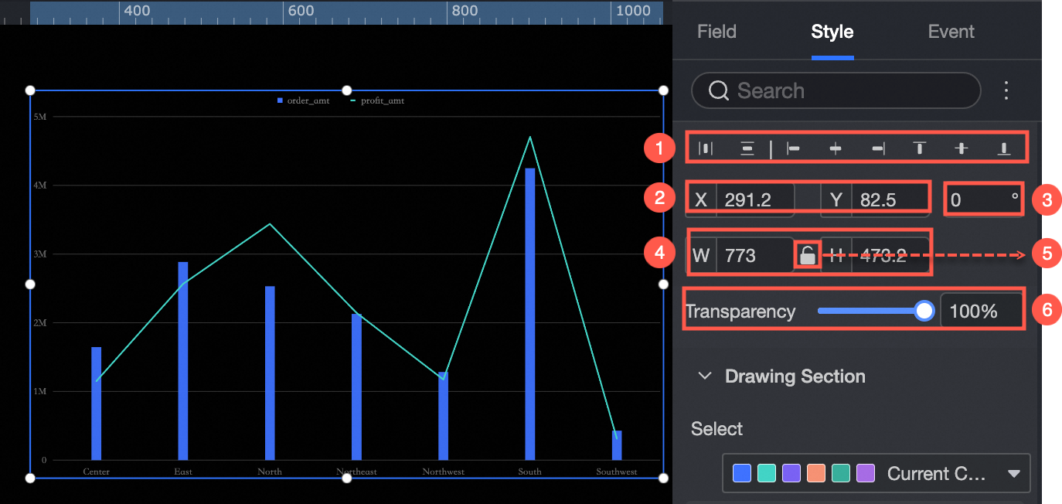The image size is (1062, 504).
Task: Edit the Y position value 82.5
Action: (x=890, y=200)
